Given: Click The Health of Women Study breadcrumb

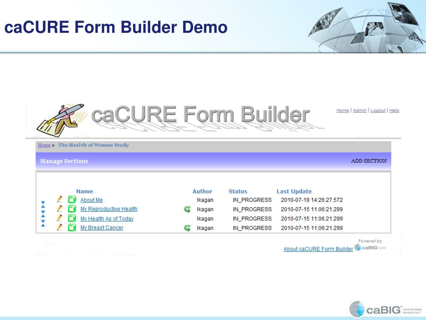Looking at the screenshot, I should coord(94,145).
